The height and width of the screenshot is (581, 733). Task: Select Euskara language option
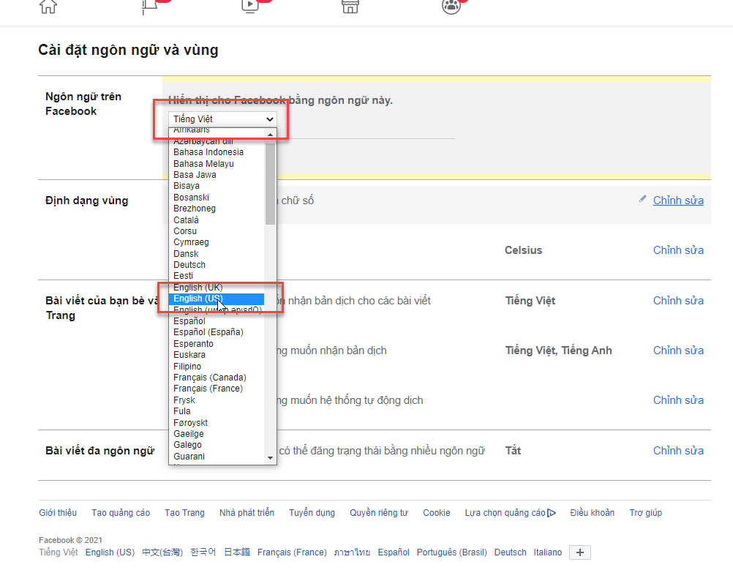pyautogui.click(x=189, y=355)
